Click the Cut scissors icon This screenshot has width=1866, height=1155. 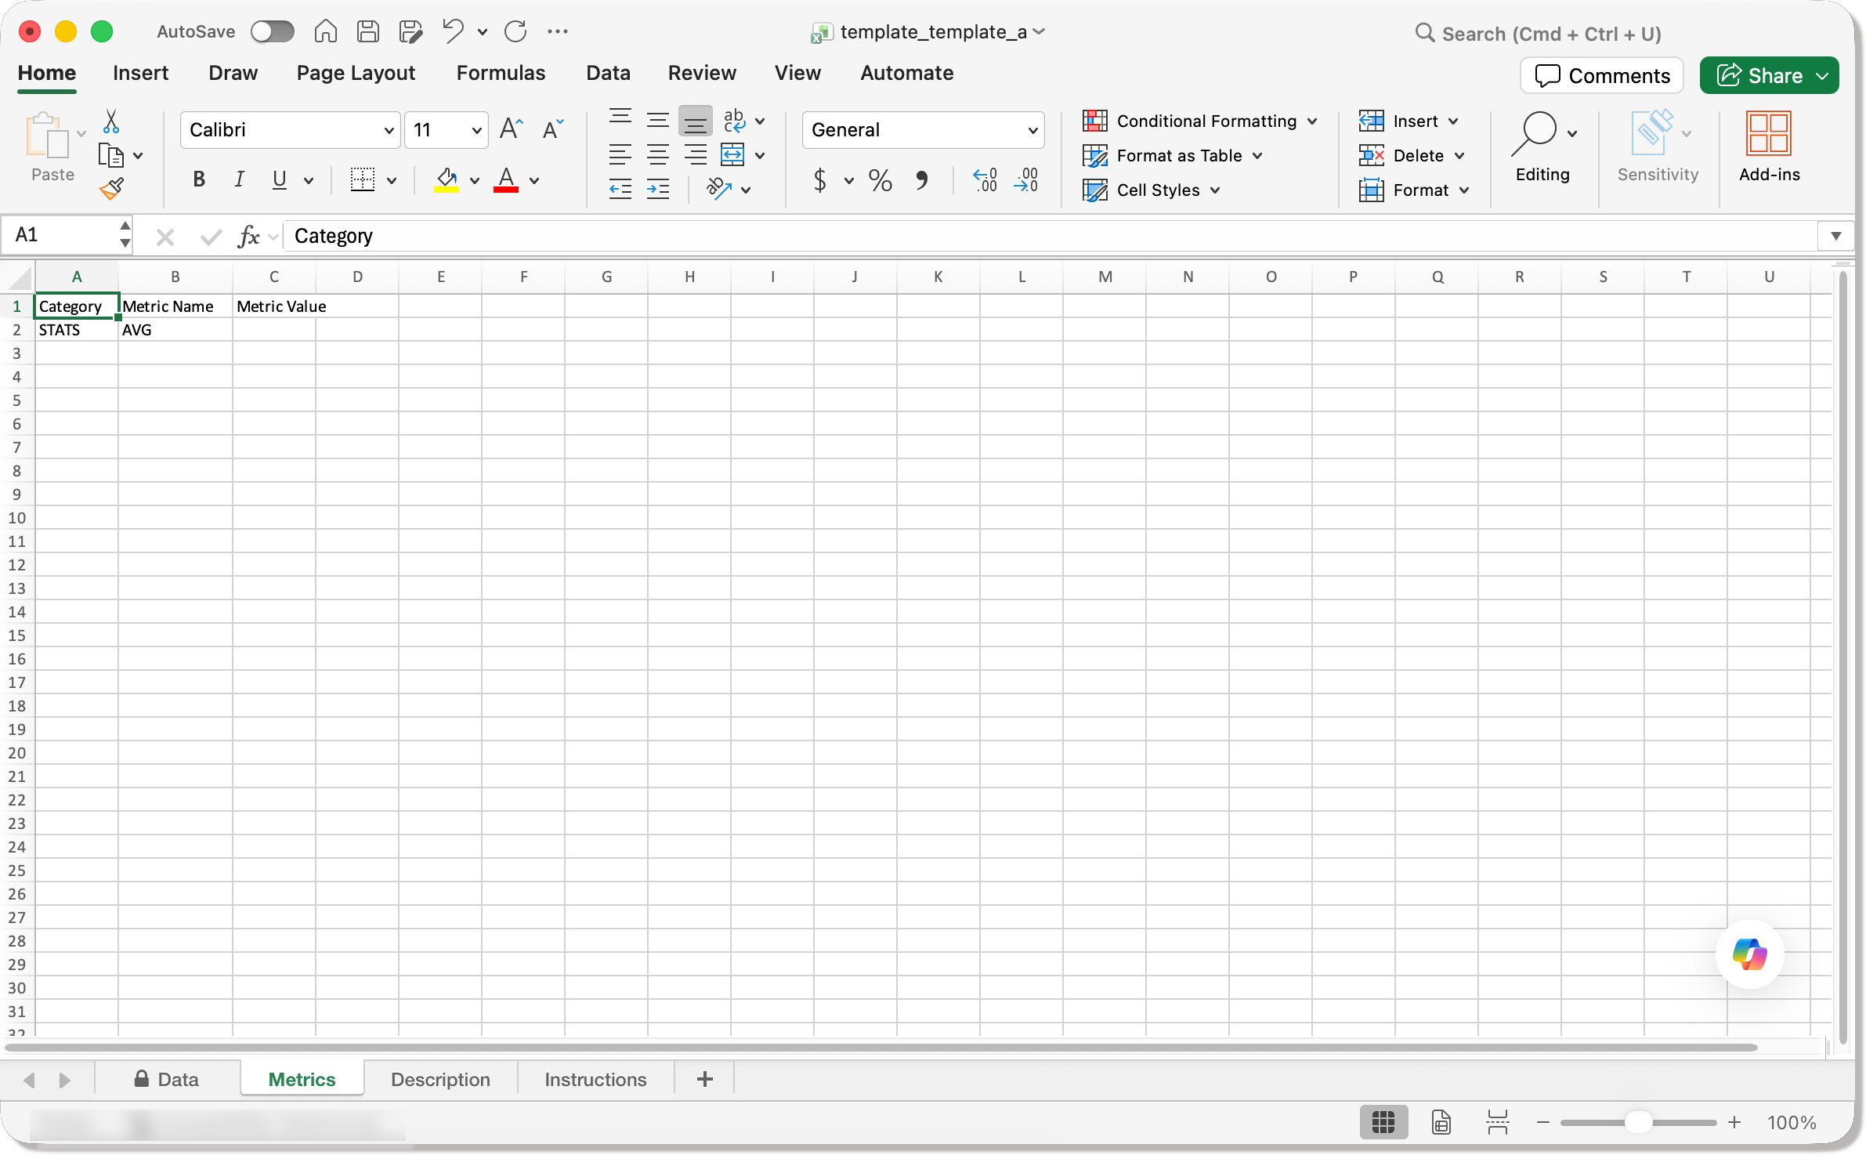pos(111,121)
